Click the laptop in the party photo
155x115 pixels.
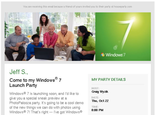coord(44,54)
